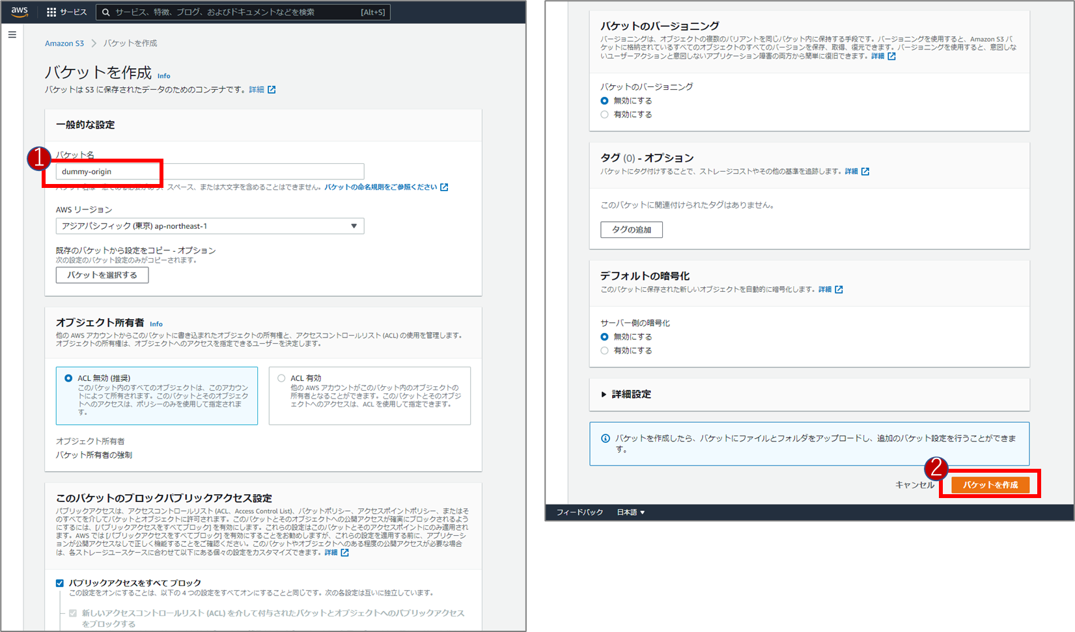Open the services grid menu icon

pos(51,12)
